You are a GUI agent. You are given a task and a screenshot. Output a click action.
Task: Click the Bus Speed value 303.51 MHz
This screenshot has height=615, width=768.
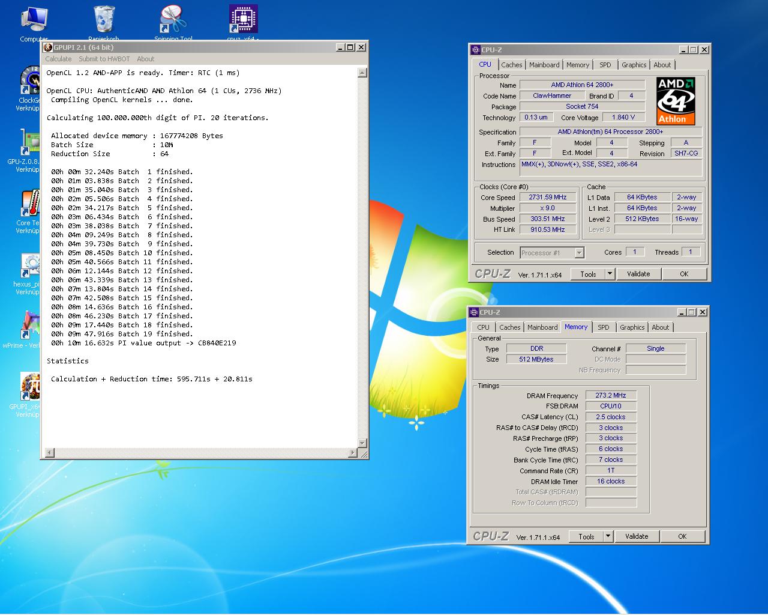548,219
